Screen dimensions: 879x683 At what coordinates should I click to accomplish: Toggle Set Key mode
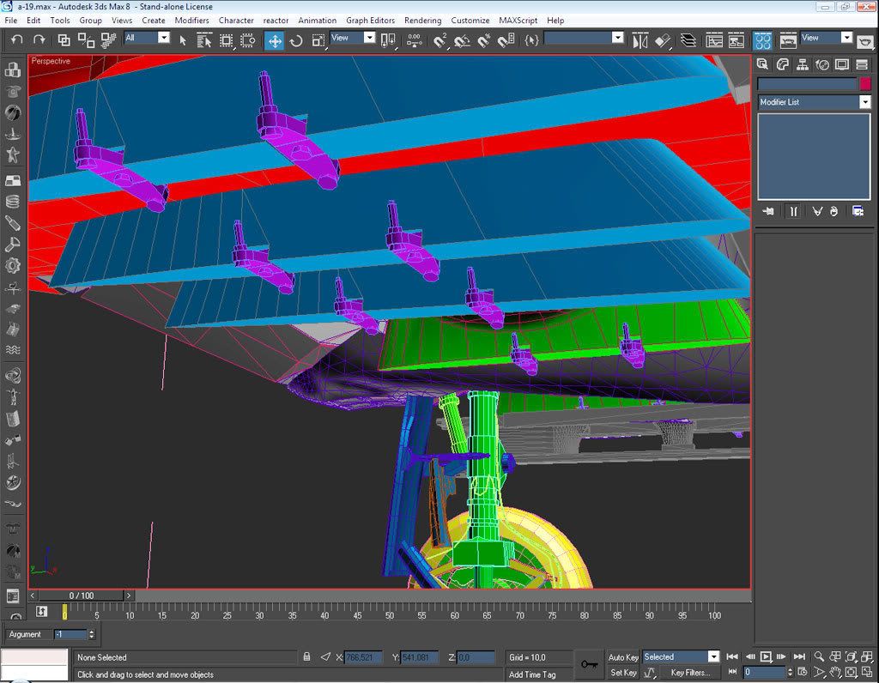[623, 673]
